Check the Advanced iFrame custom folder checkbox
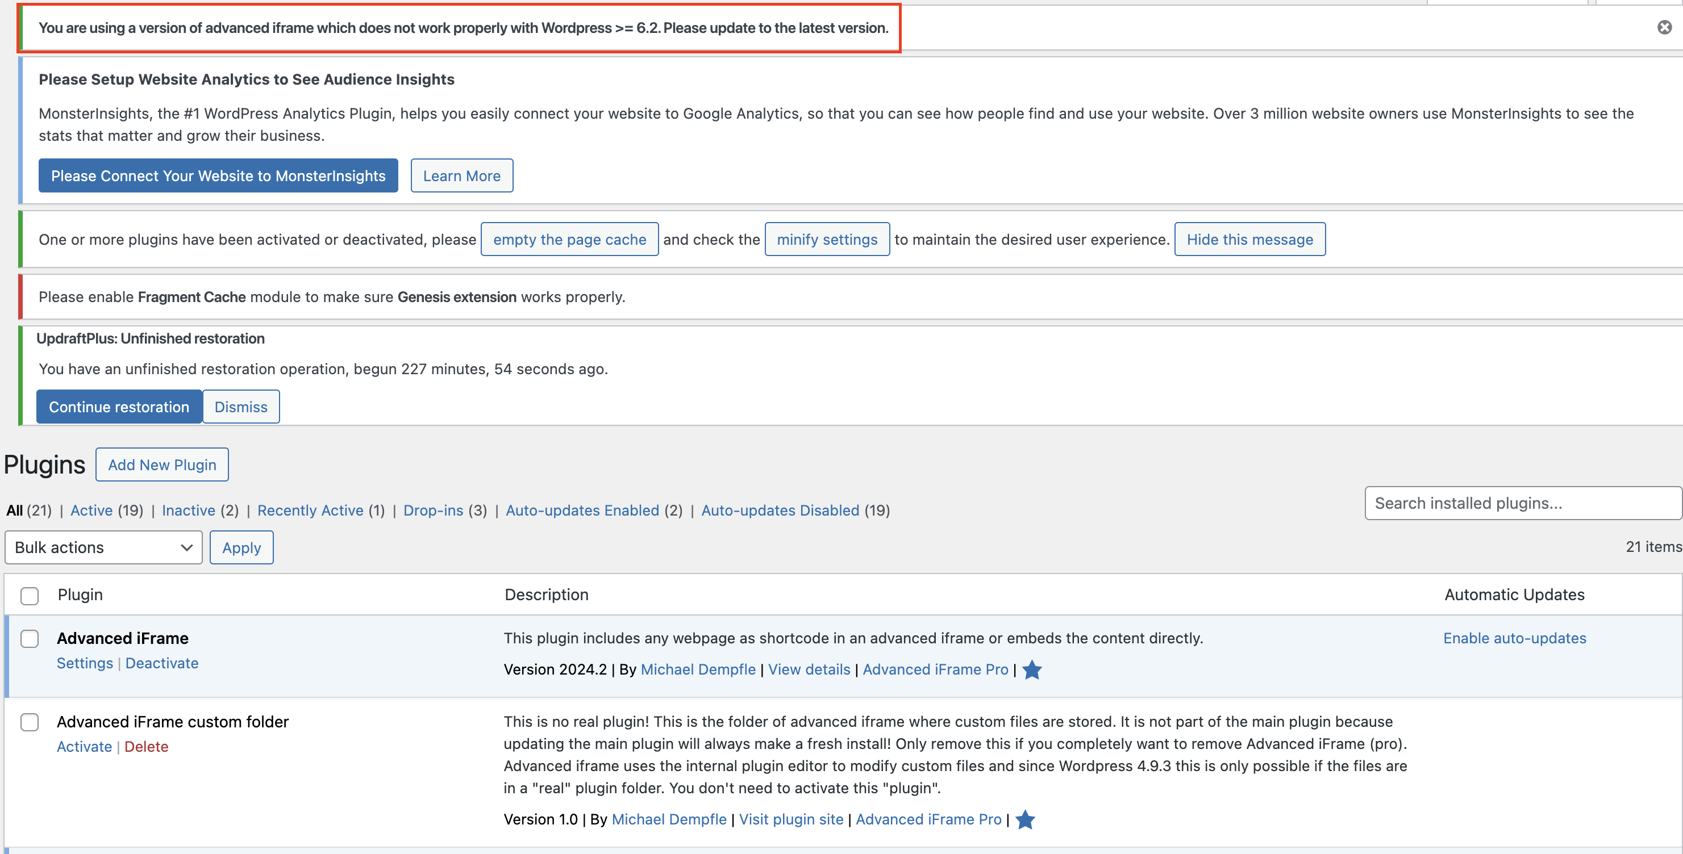Screen dimensions: 1683x854 click(30, 722)
